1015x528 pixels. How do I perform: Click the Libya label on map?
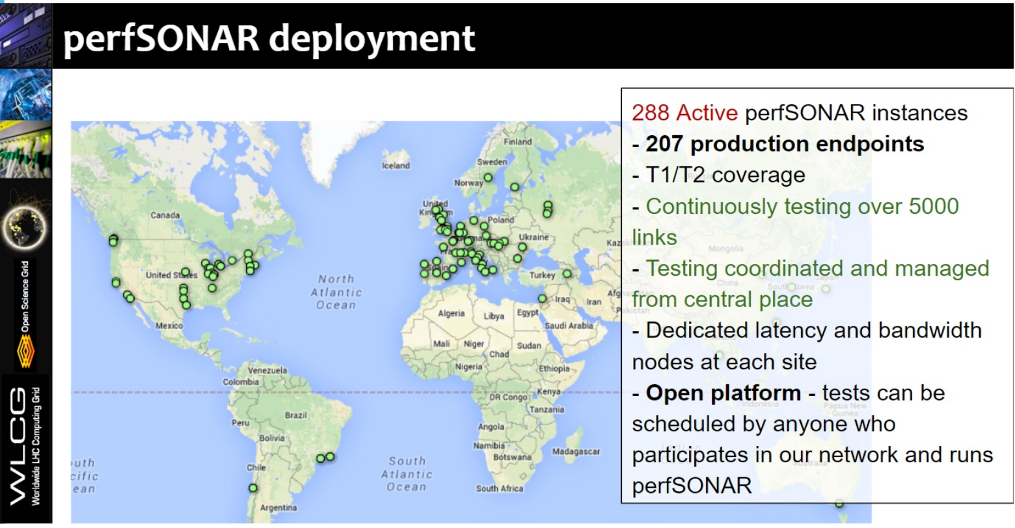[x=494, y=316]
